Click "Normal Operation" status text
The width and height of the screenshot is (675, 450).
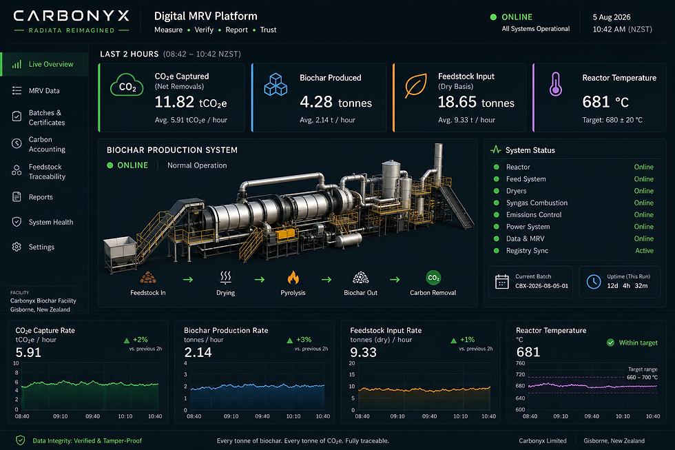coord(197,166)
